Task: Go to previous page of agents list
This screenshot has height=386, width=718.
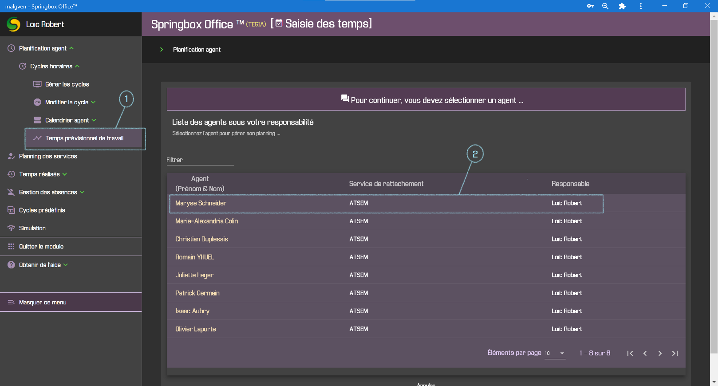Action: pos(645,353)
